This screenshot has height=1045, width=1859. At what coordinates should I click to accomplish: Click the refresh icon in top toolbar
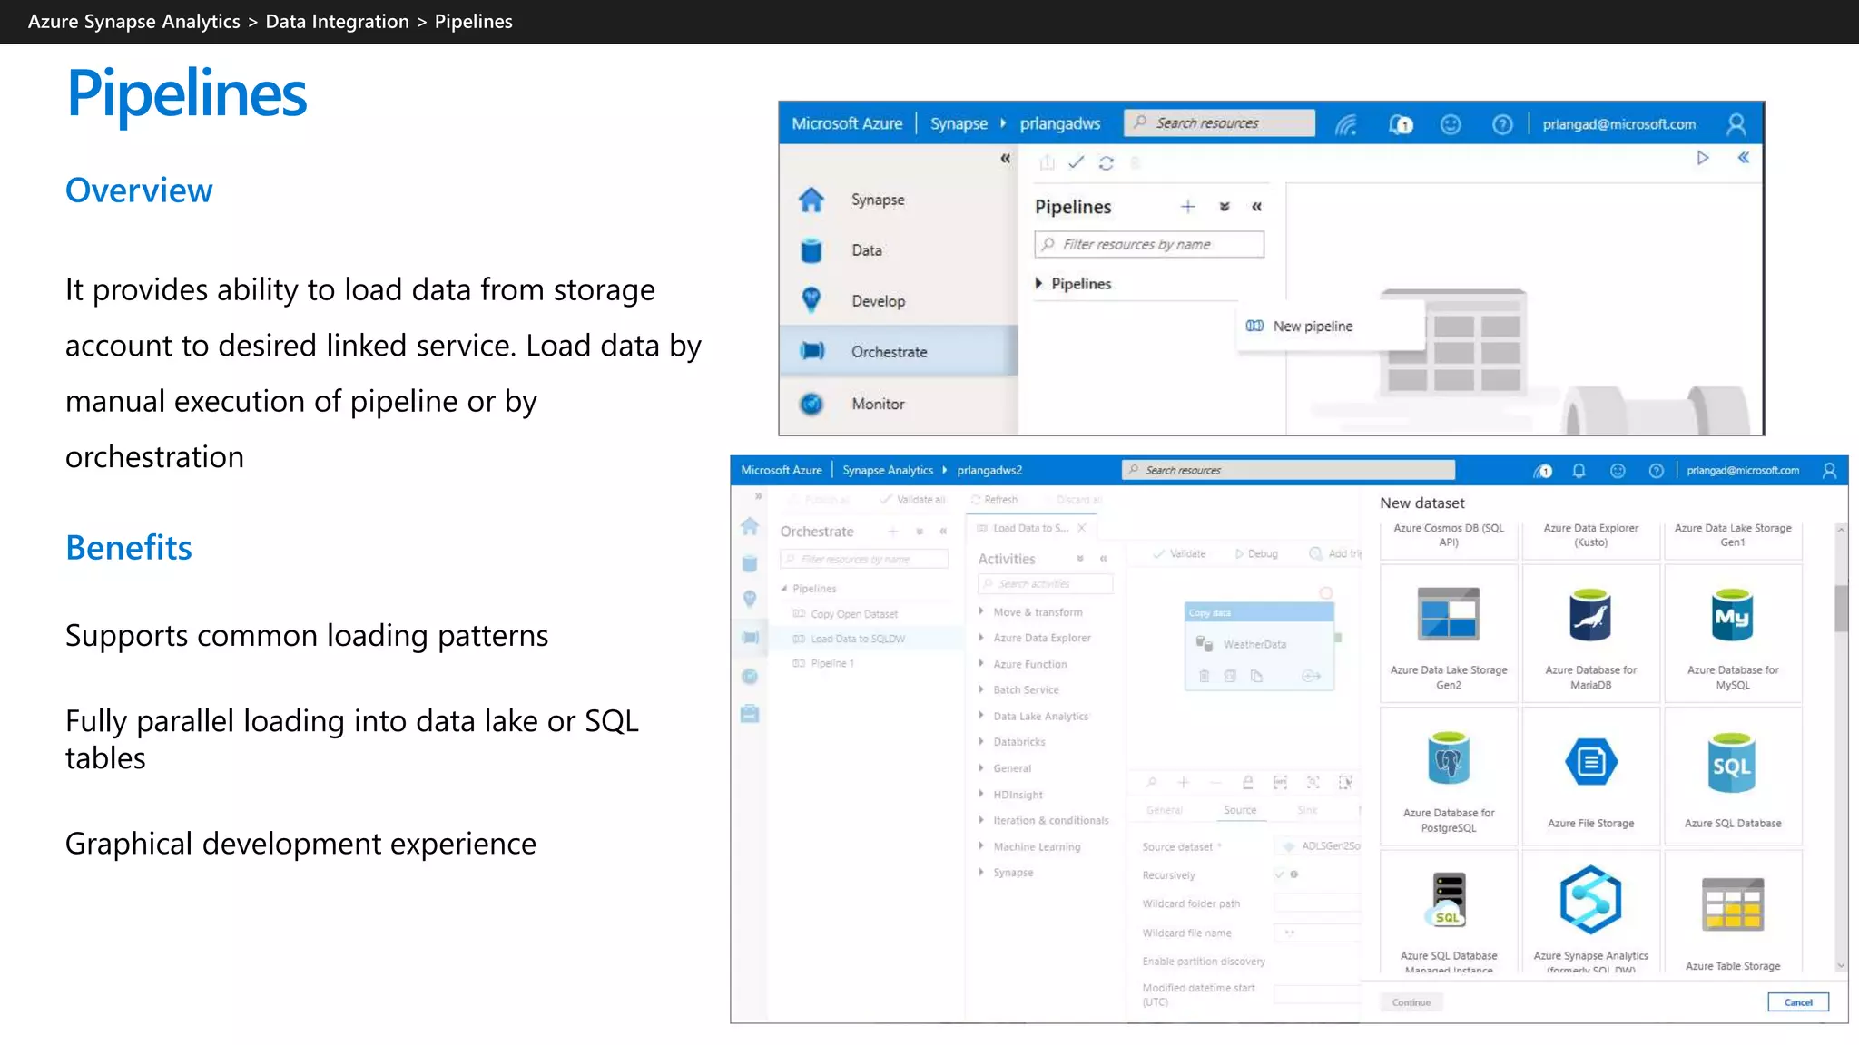(1106, 163)
